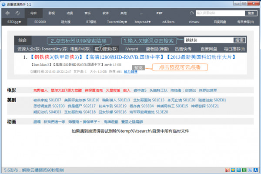Open the 动漫 category tab
This screenshot has height=174, width=261.
pos(70,13)
